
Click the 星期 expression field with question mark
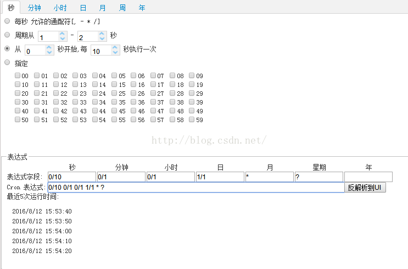319,177
